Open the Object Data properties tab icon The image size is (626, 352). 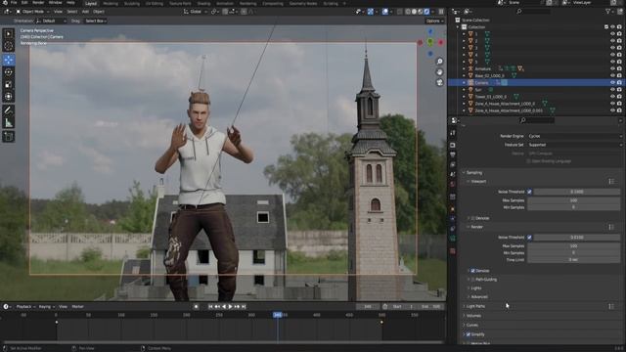452,239
